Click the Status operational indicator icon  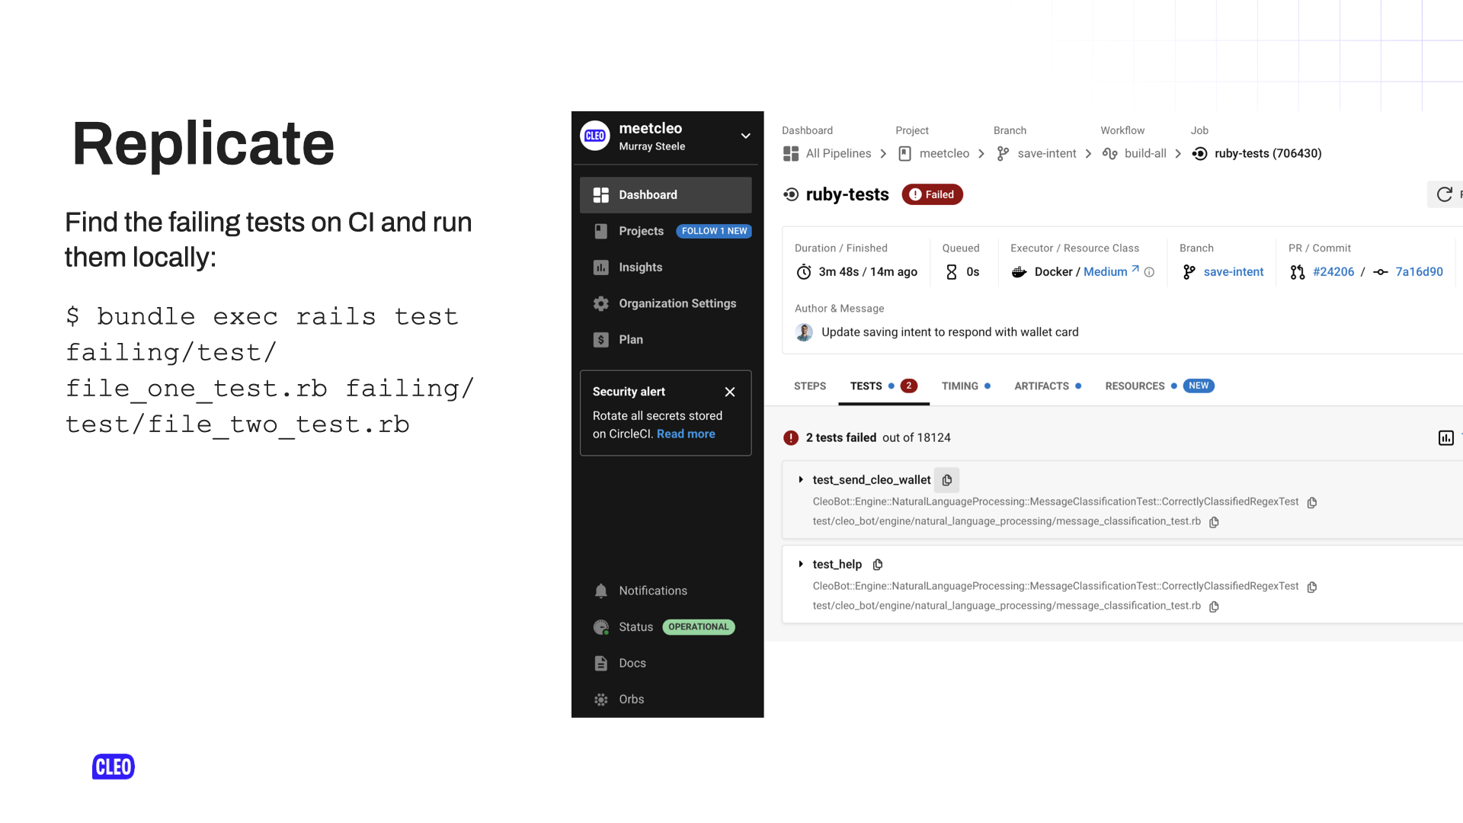[602, 626]
